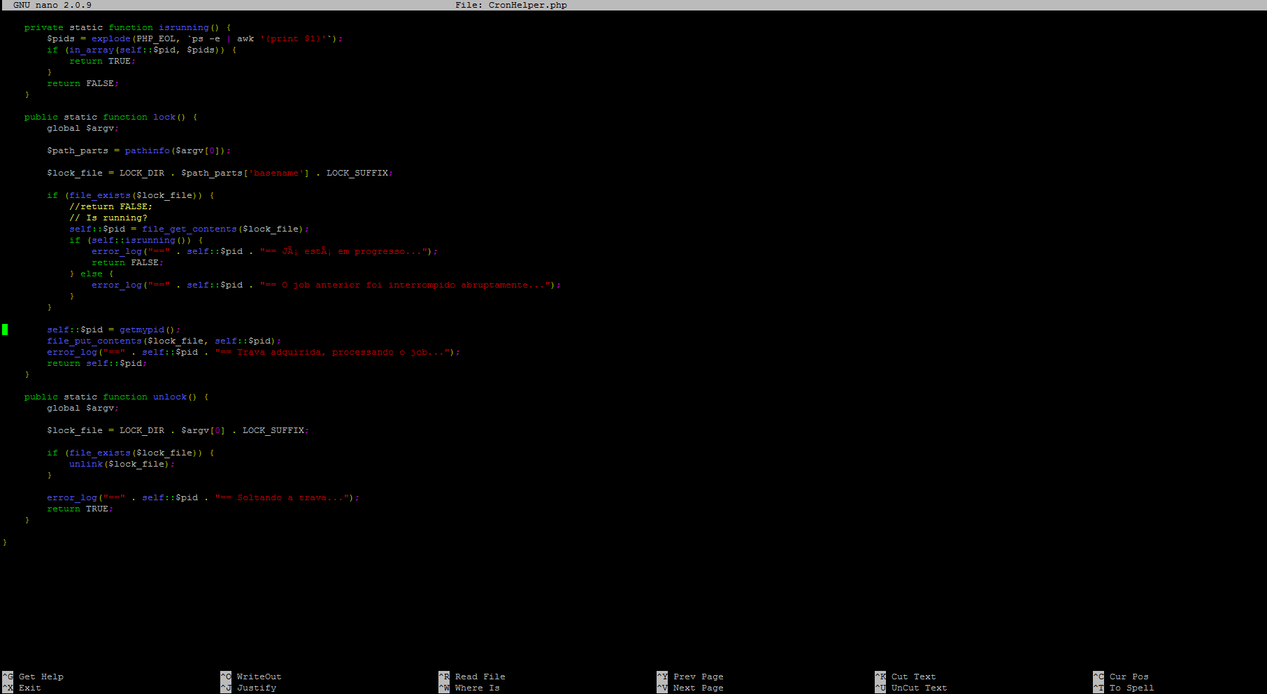Click the GNU nano 2.0.9 title text
This screenshot has height=694, width=1267.
(52, 5)
